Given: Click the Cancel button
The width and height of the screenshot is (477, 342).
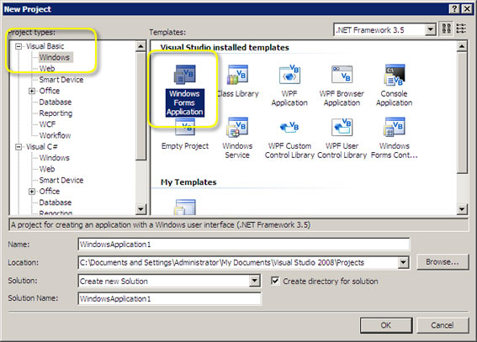Looking at the screenshot, I should click(443, 325).
